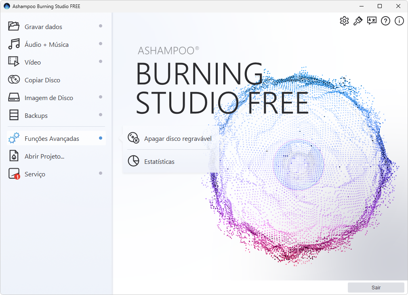Click the Vídeo film icon
The width and height of the screenshot is (408, 295).
pos(13,62)
